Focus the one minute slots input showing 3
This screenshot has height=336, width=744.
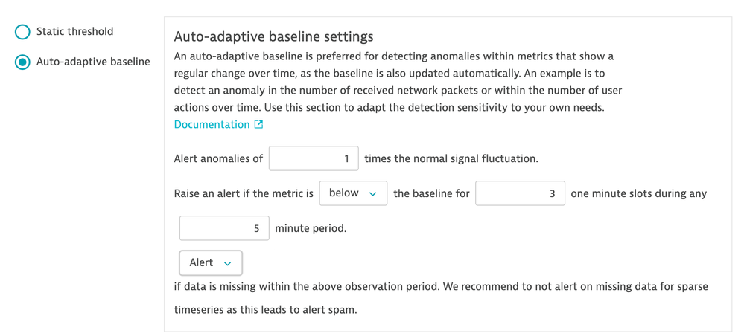[520, 193]
